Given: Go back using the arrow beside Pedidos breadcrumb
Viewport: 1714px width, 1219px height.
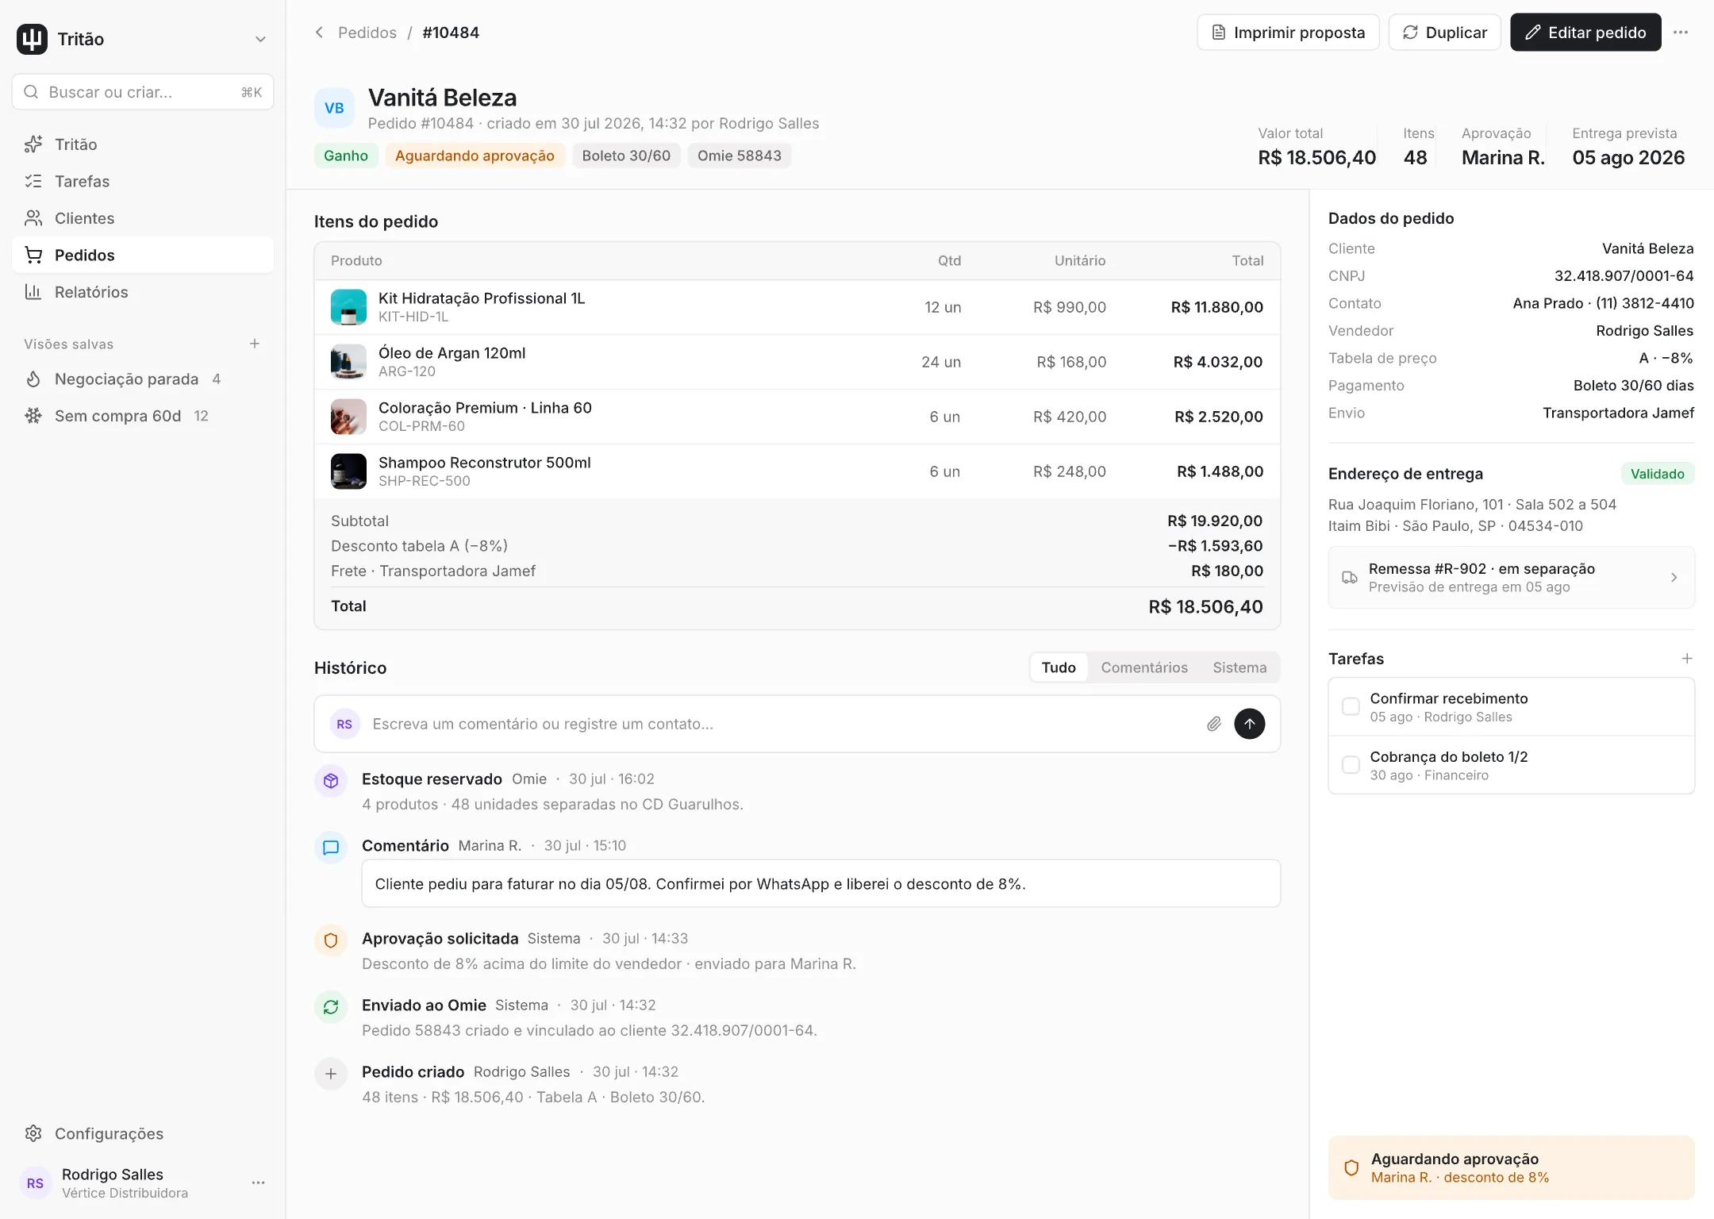Looking at the screenshot, I should 319,33.
